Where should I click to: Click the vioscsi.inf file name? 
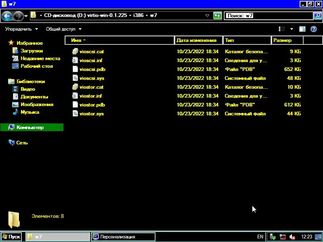coord(91,60)
